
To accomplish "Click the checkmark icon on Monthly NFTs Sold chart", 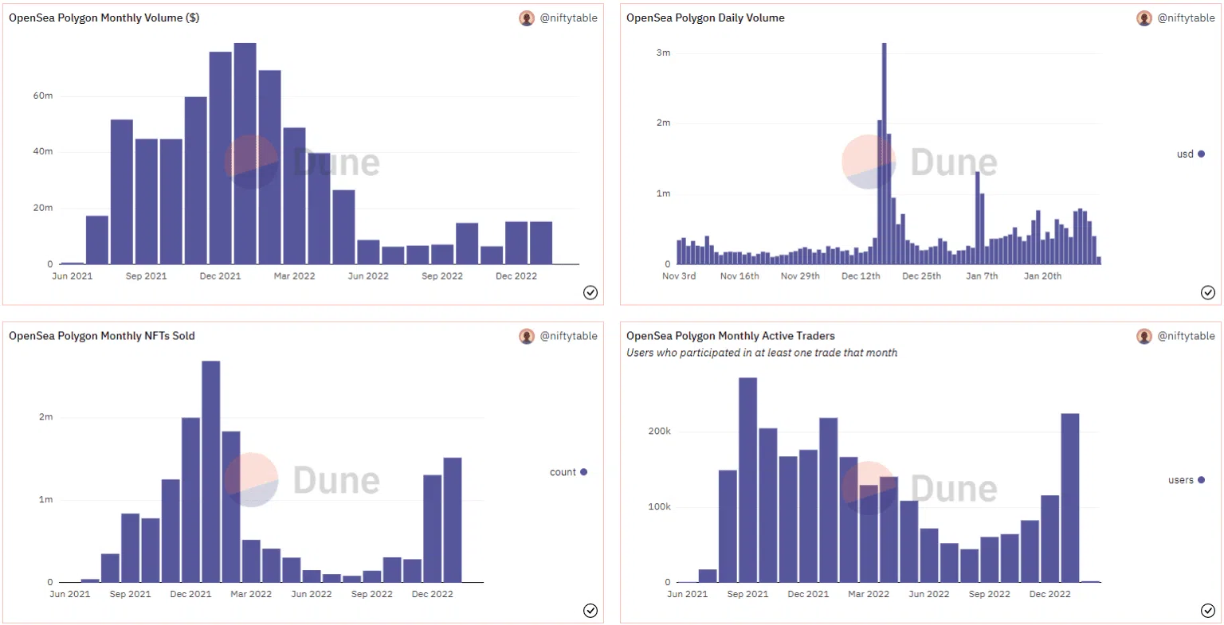I will point(590,611).
